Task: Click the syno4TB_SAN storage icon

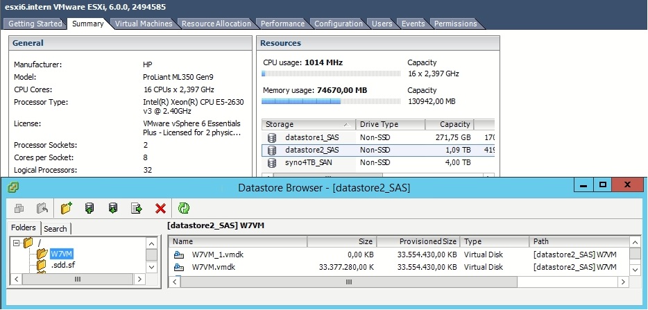Action: click(x=271, y=163)
